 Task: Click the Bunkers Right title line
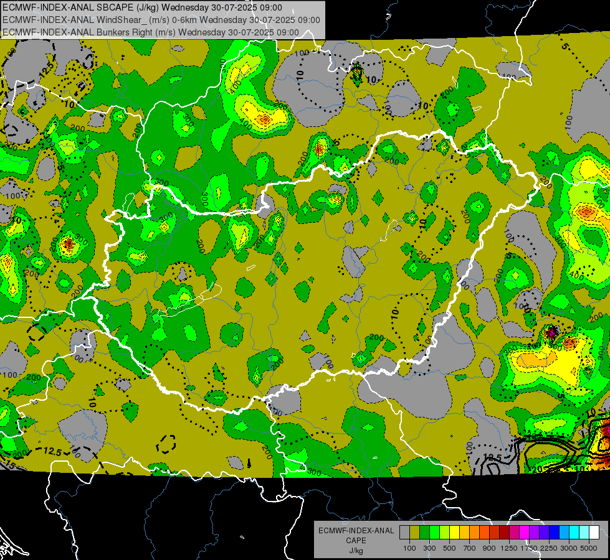click(x=151, y=32)
